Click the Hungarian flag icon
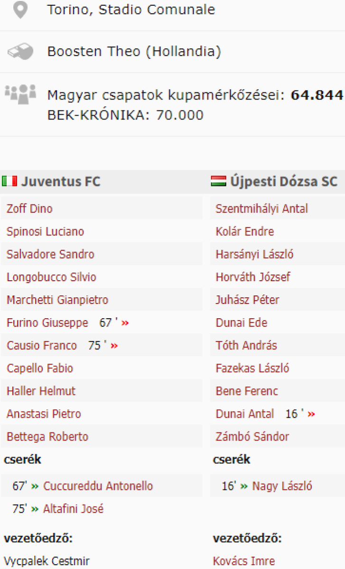 tap(218, 181)
